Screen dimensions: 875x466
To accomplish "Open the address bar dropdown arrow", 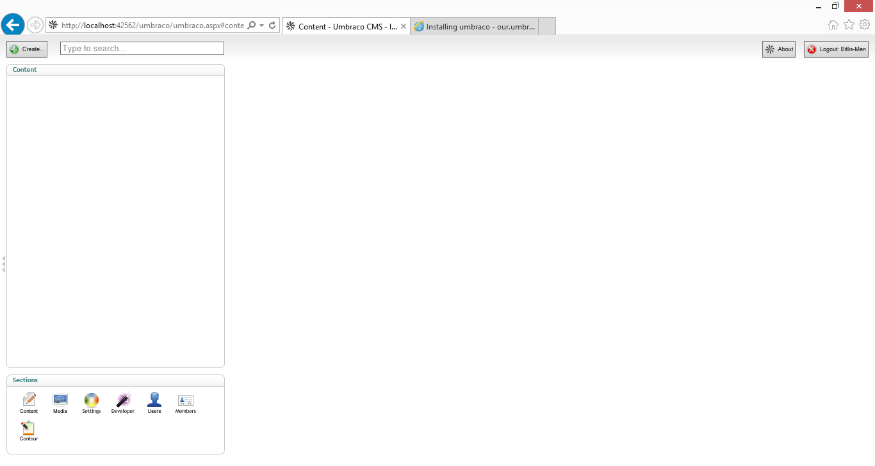I will click(262, 26).
